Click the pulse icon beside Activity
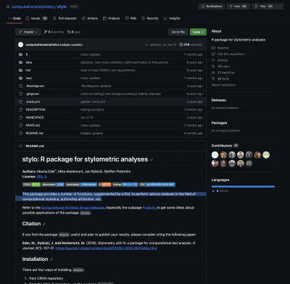The image size is (290, 284). [213, 60]
